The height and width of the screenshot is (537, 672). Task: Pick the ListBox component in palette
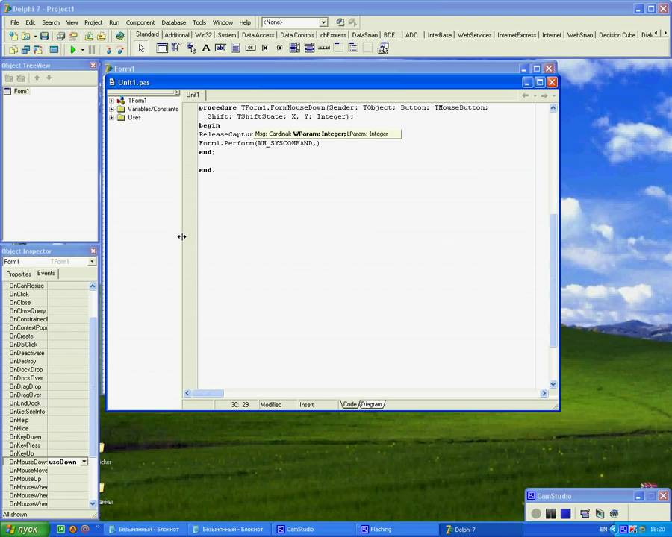(x=294, y=48)
